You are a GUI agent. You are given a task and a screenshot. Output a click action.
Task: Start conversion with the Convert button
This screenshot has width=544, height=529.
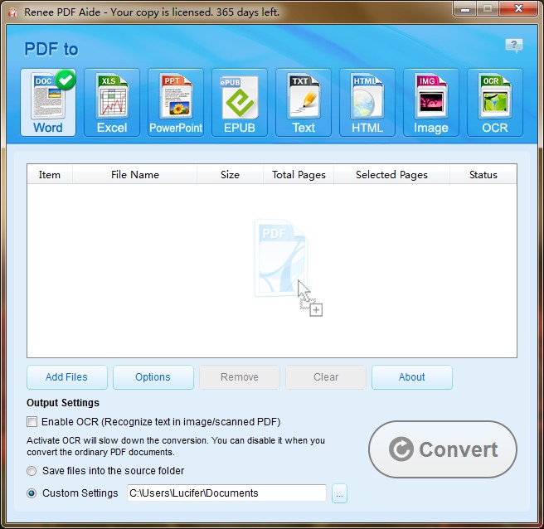[443, 449]
